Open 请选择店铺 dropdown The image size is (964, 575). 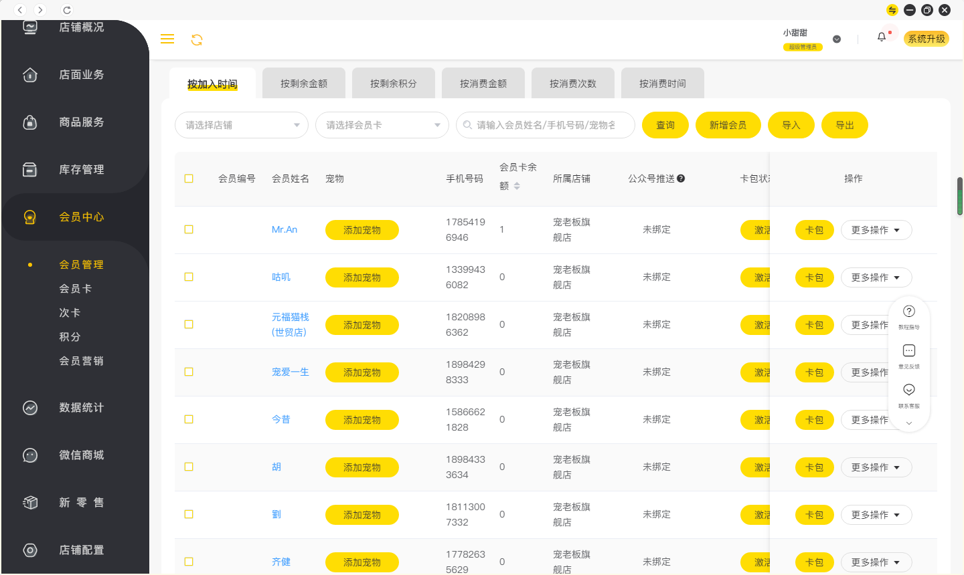point(242,125)
